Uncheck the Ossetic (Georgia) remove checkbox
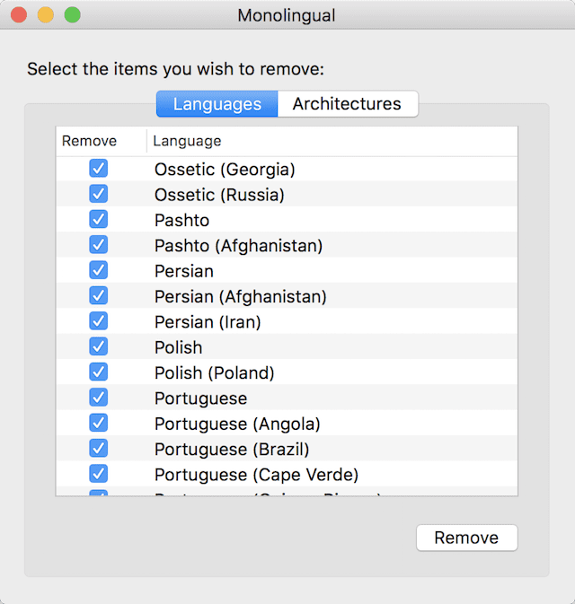Screen dimensions: 575x604 tap(99, 169)
